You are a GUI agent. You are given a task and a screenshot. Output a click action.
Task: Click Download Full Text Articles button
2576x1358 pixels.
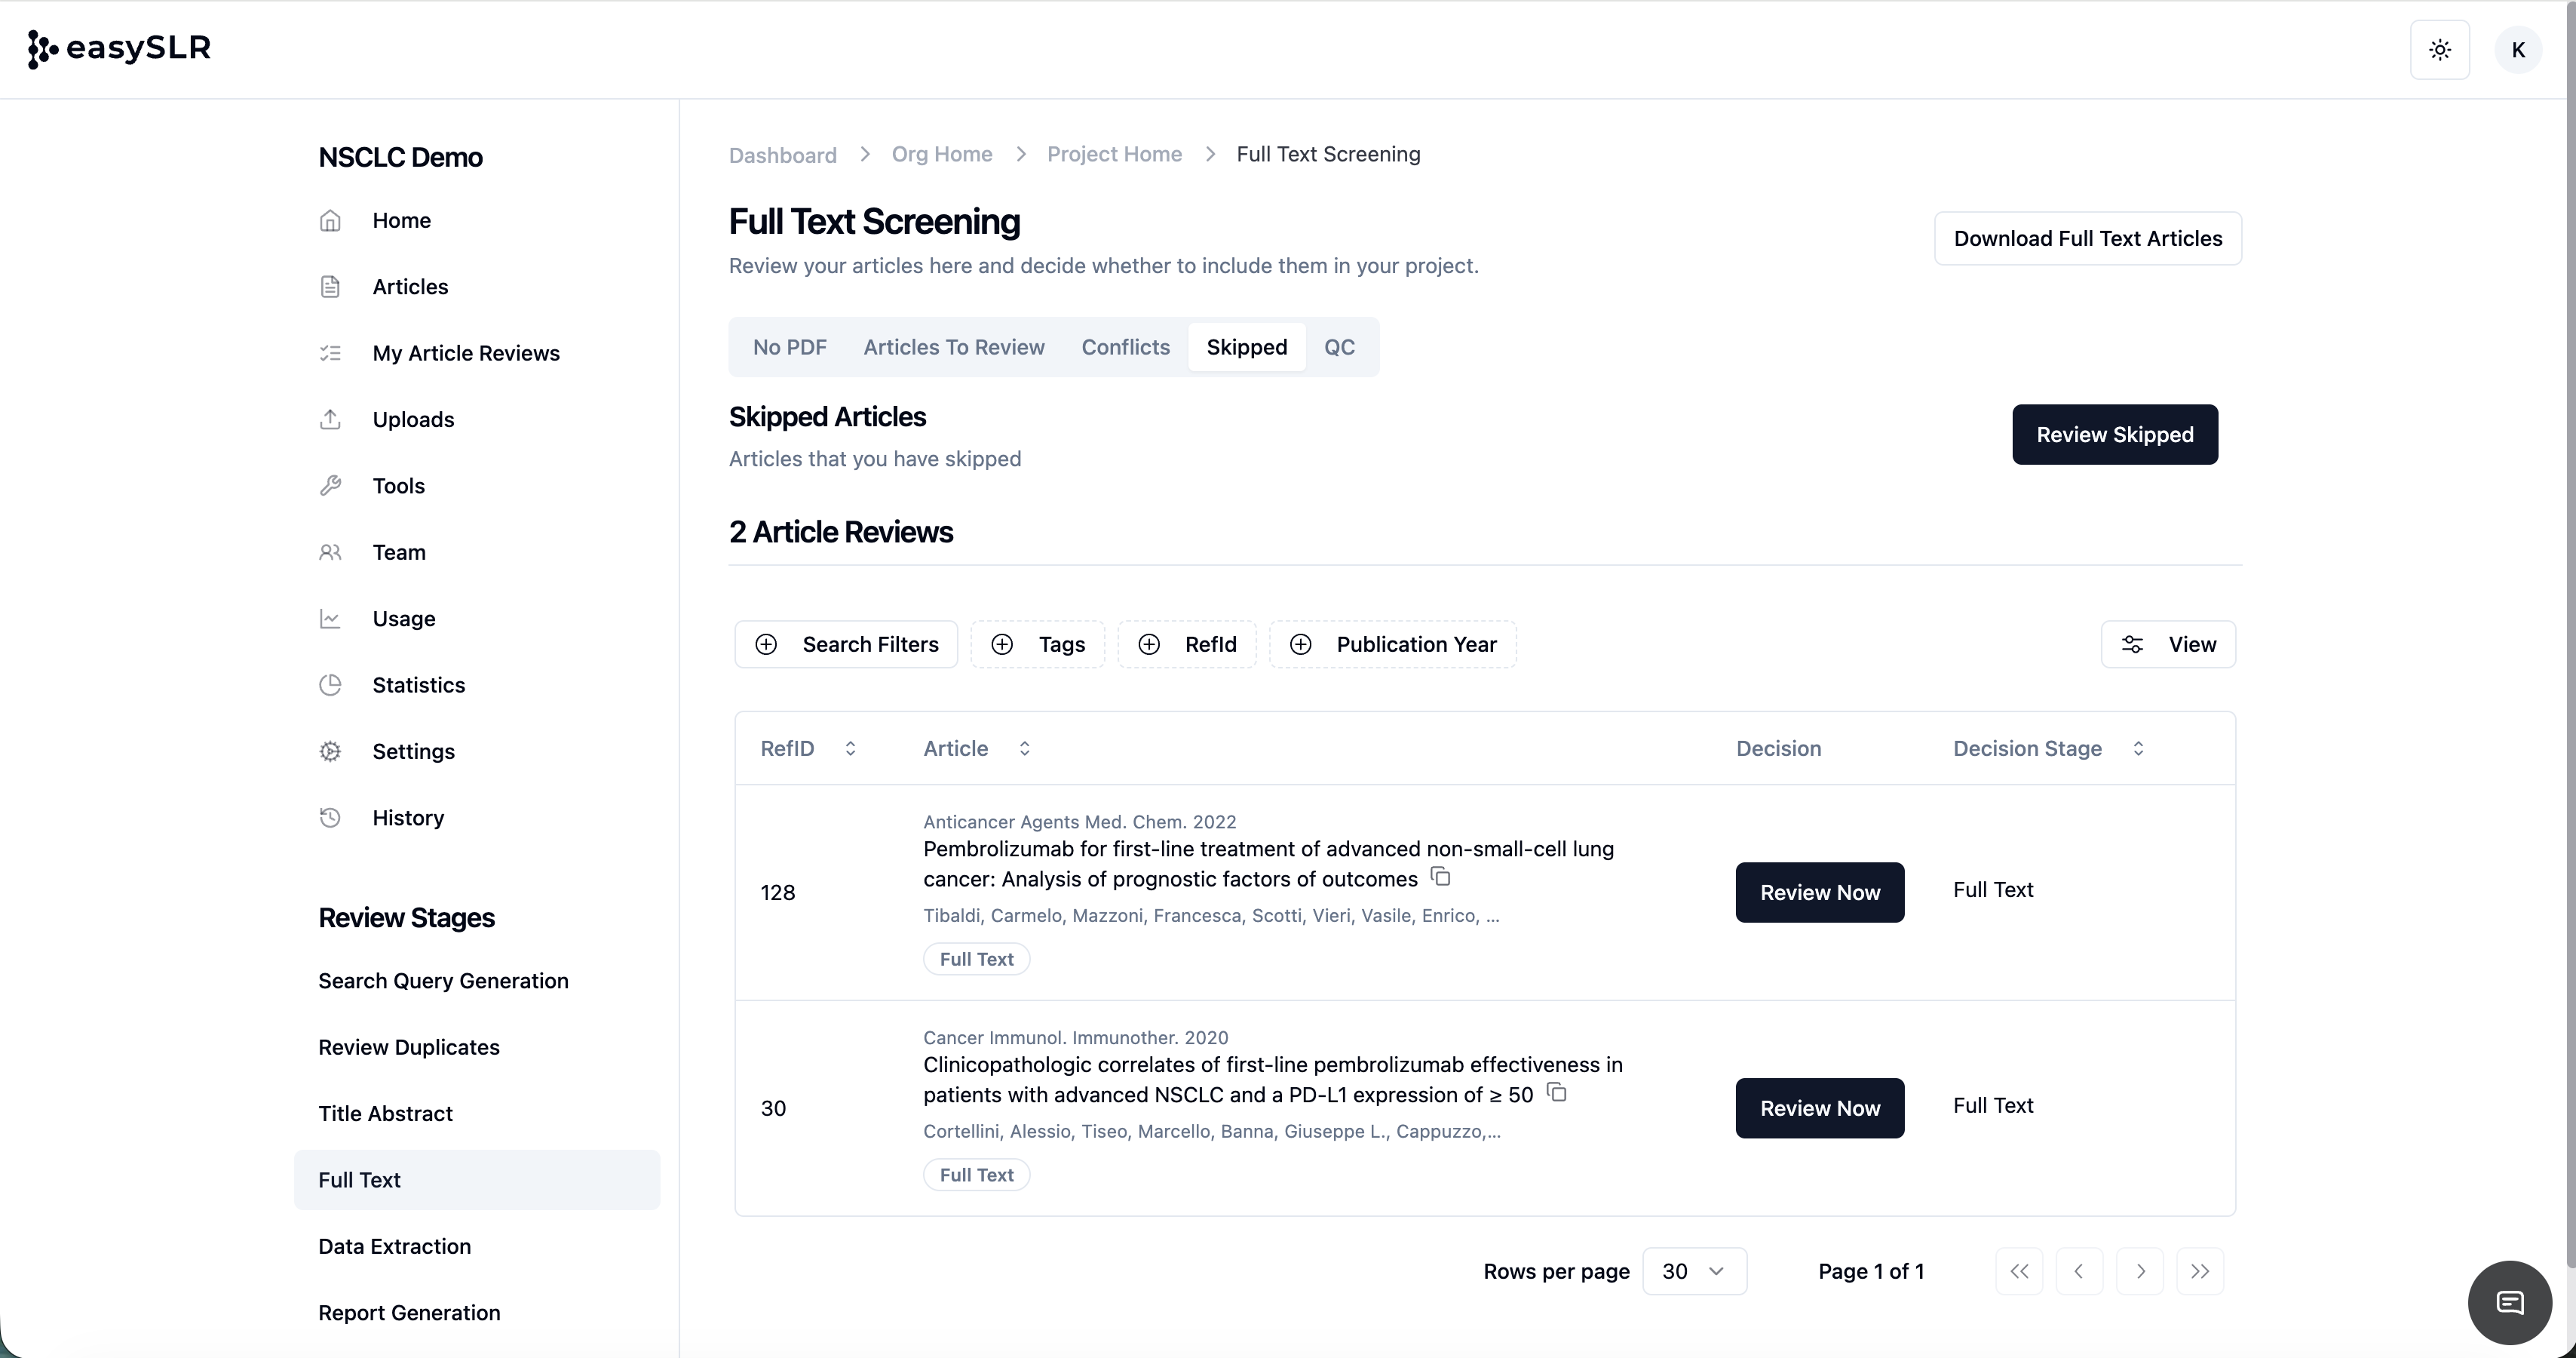(2088, 238)
